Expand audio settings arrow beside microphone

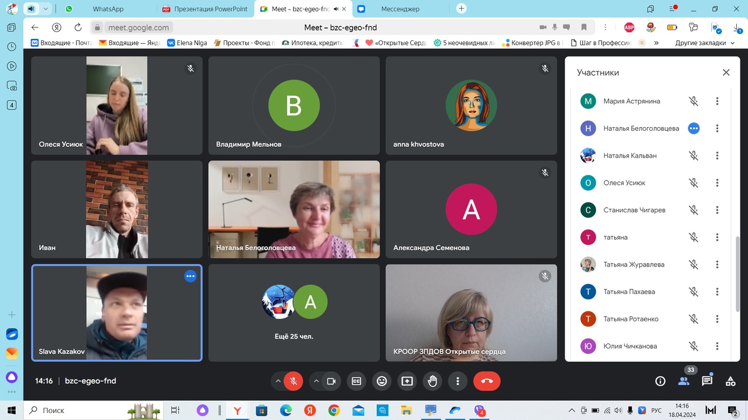point(278,381)
